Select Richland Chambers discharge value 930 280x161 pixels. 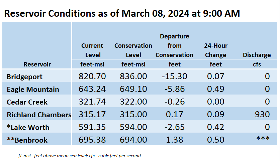pyautogui.click(x=262, y=114)
